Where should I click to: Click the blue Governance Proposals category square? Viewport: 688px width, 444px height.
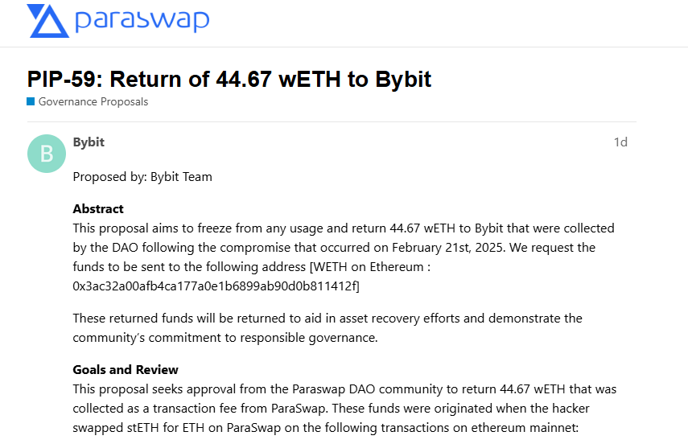31,102
